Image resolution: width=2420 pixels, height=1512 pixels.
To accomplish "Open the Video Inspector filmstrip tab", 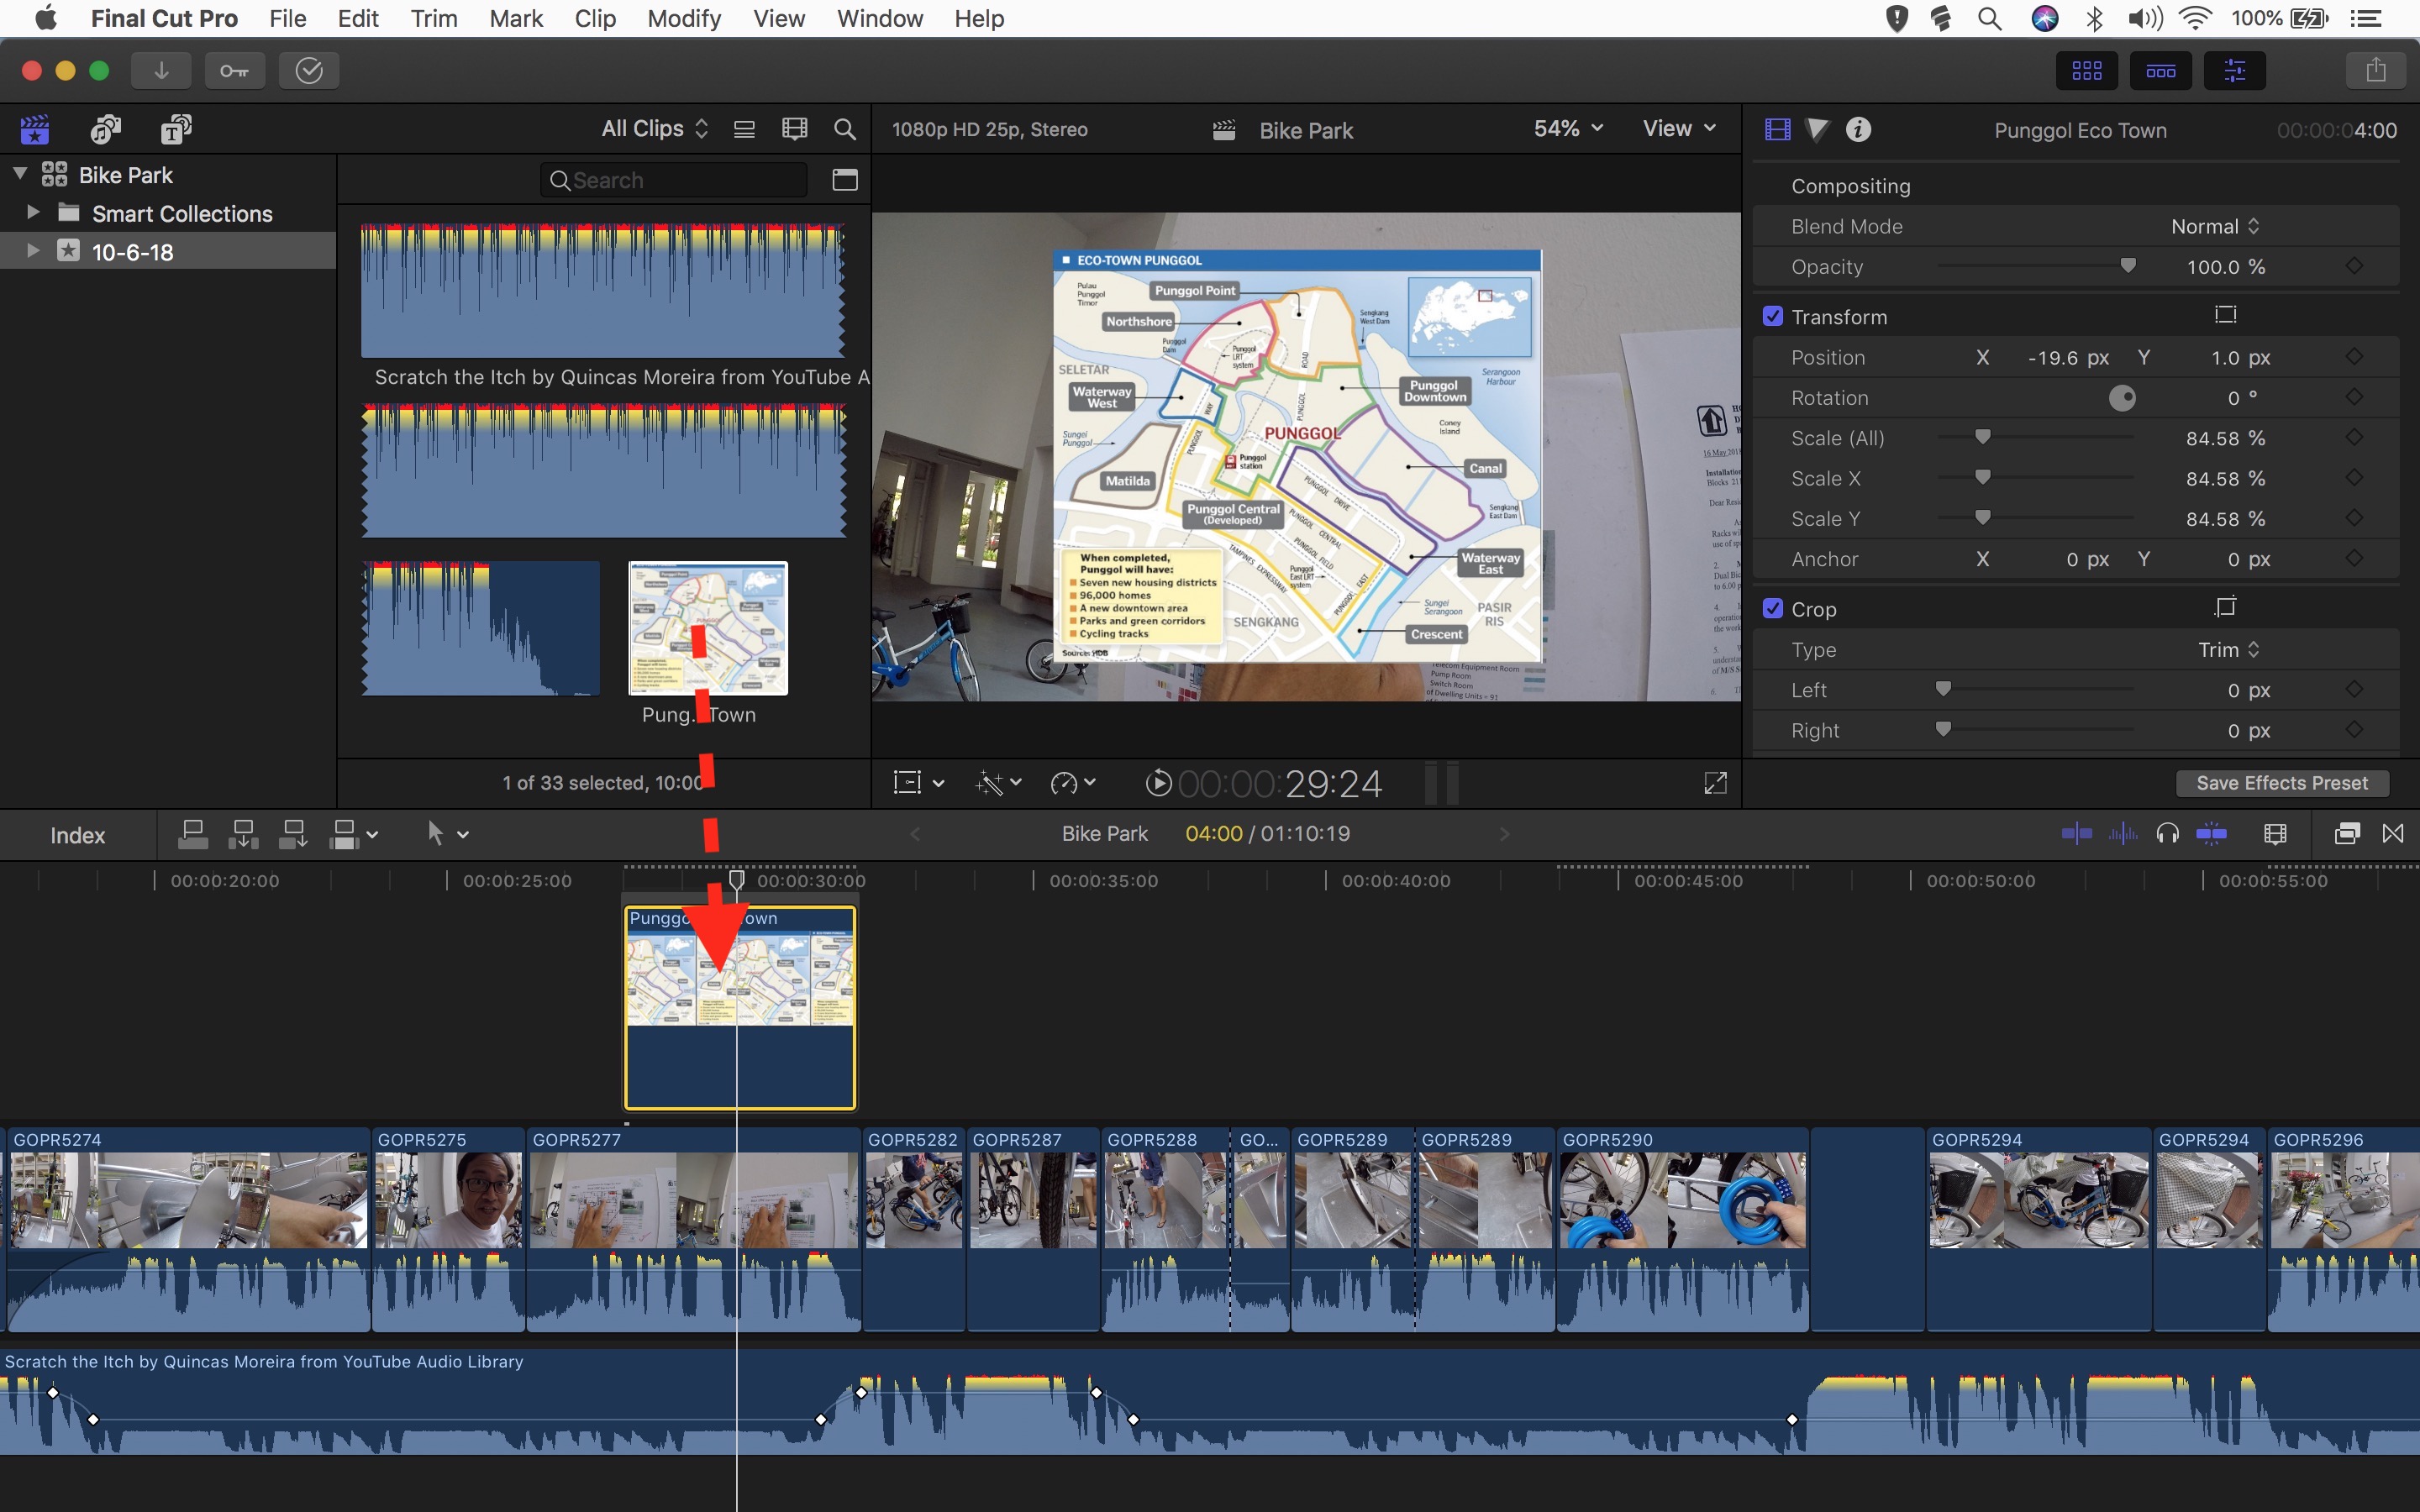I will (1777, 130).
